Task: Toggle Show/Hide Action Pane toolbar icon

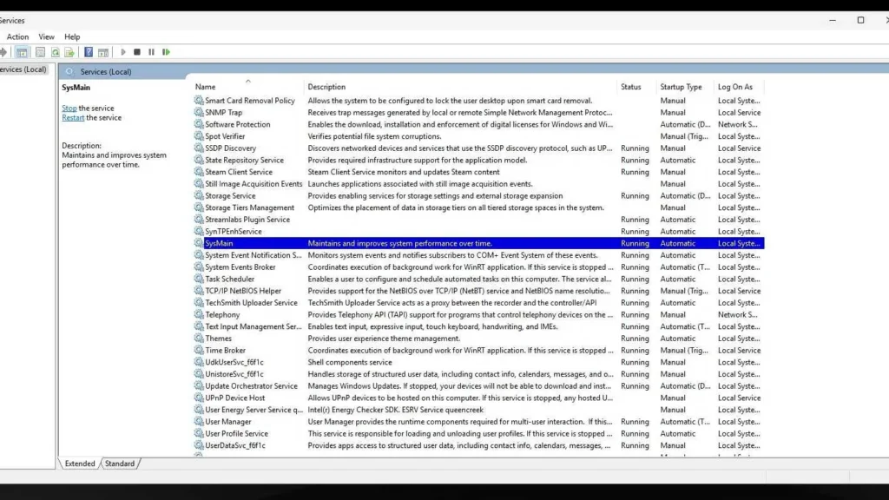Action: [103, 52]
